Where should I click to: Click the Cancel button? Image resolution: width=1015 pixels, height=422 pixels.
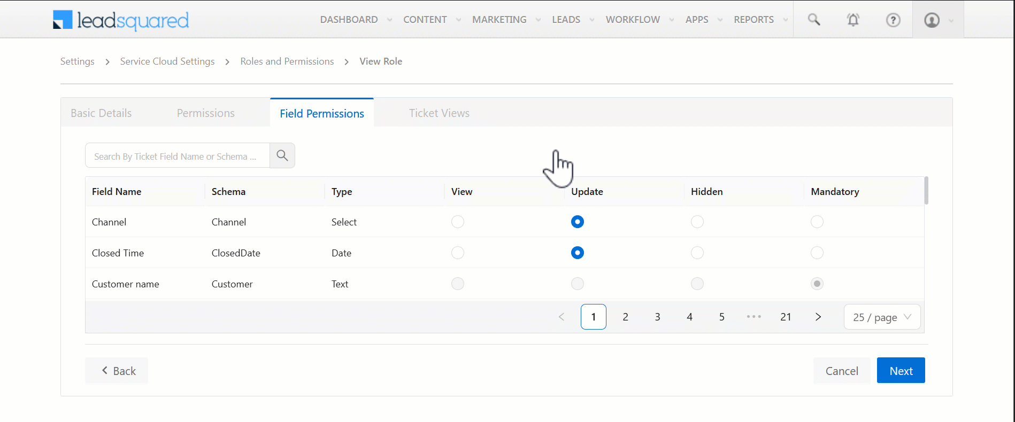click(842, 370)
